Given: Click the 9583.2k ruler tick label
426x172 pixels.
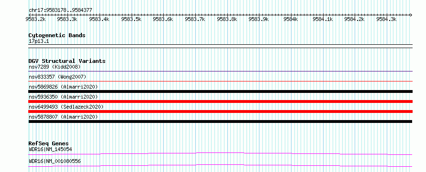Looking at the screenshot, I should [35, 19].
